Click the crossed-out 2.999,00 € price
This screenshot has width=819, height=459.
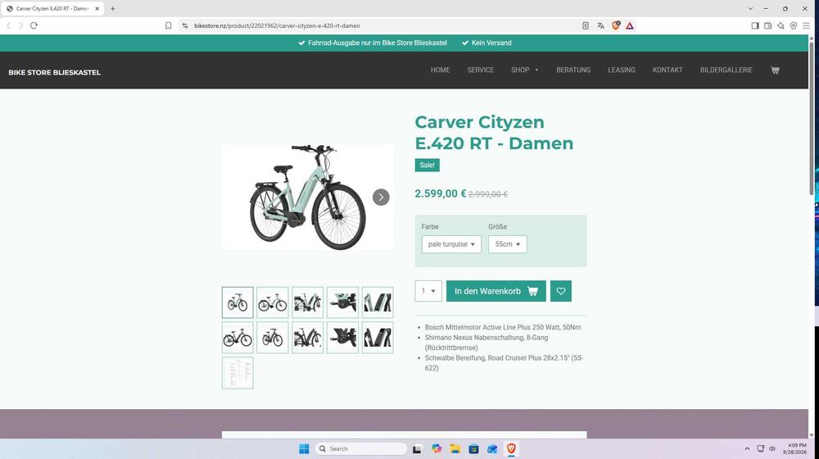point(488,194)
